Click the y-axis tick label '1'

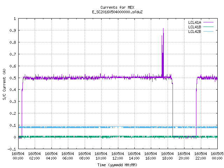15,19
